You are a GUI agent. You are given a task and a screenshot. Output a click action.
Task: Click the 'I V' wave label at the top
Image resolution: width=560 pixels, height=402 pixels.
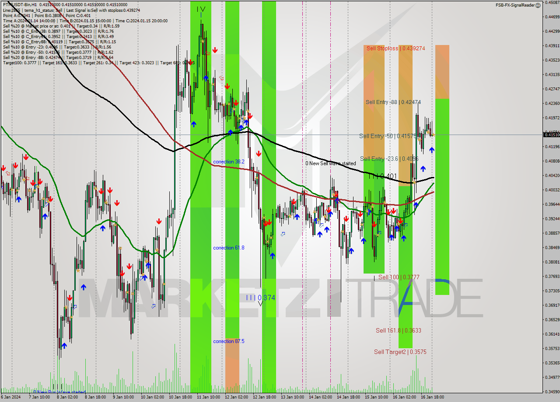pos(201,9)
